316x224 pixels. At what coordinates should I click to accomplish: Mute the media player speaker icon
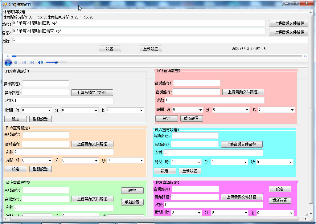tap(40, 63)
